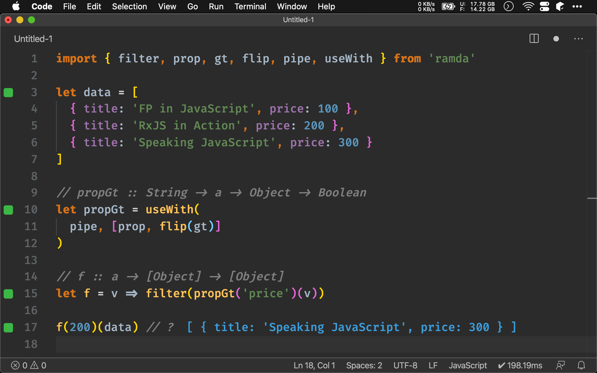Open the Code application menu
The width and height of the screenshot is (597, 373).
pyautogui.click(x=42, y=6)
